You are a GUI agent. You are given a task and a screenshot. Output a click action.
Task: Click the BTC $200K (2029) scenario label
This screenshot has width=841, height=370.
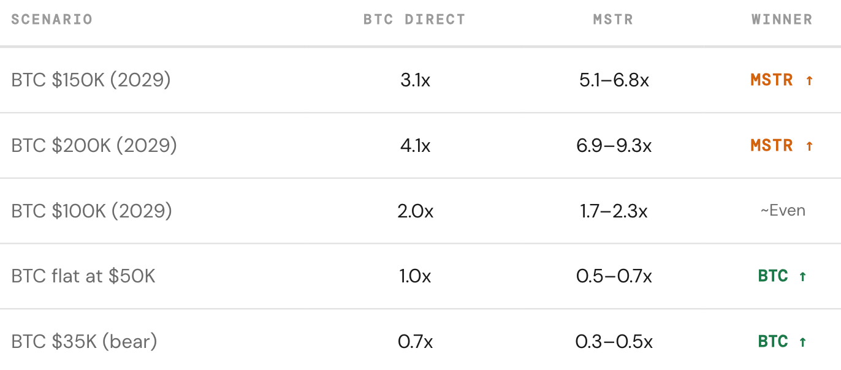click(x=94, y=146)
